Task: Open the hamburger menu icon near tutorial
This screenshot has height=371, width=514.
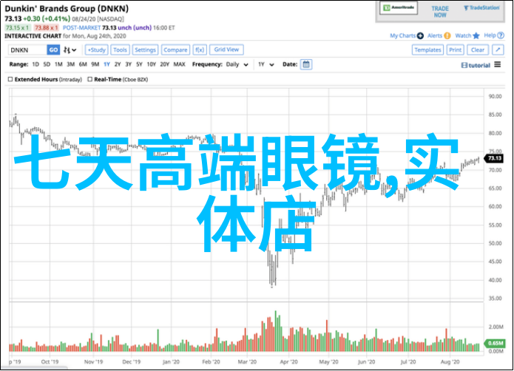Action: 498,64
